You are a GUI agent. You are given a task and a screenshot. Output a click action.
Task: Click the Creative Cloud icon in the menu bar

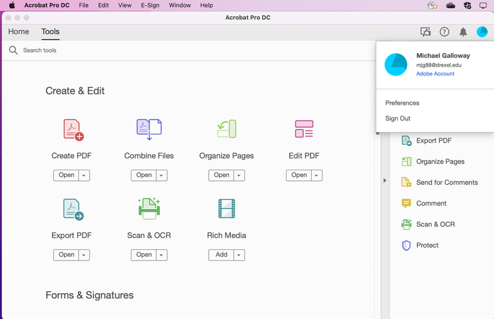450,6
